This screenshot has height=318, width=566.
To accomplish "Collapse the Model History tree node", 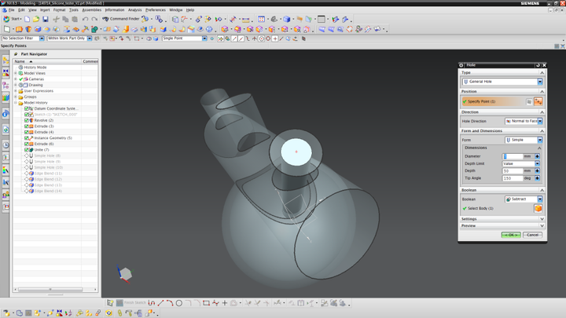I will [x=16, y=103].
